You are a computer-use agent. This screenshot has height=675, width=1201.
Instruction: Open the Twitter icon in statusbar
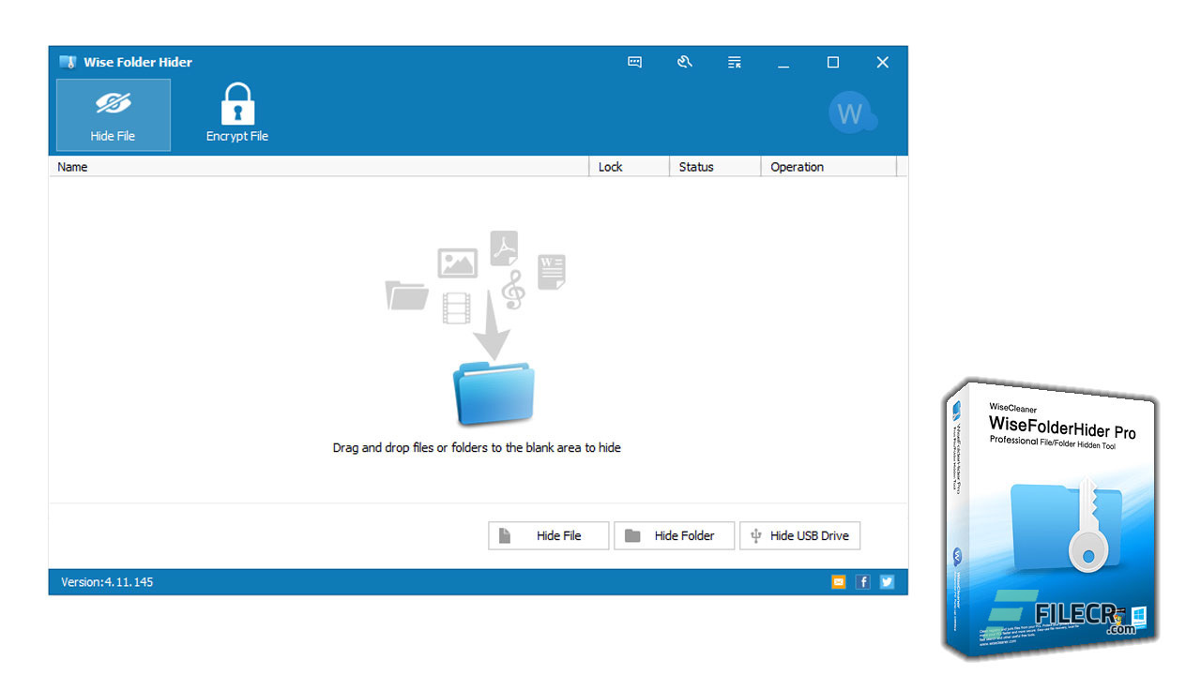(886, 581)
